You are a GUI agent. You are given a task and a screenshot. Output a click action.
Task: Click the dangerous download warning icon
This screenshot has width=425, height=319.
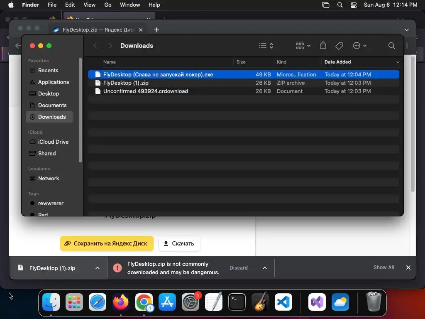pos(117,268)
